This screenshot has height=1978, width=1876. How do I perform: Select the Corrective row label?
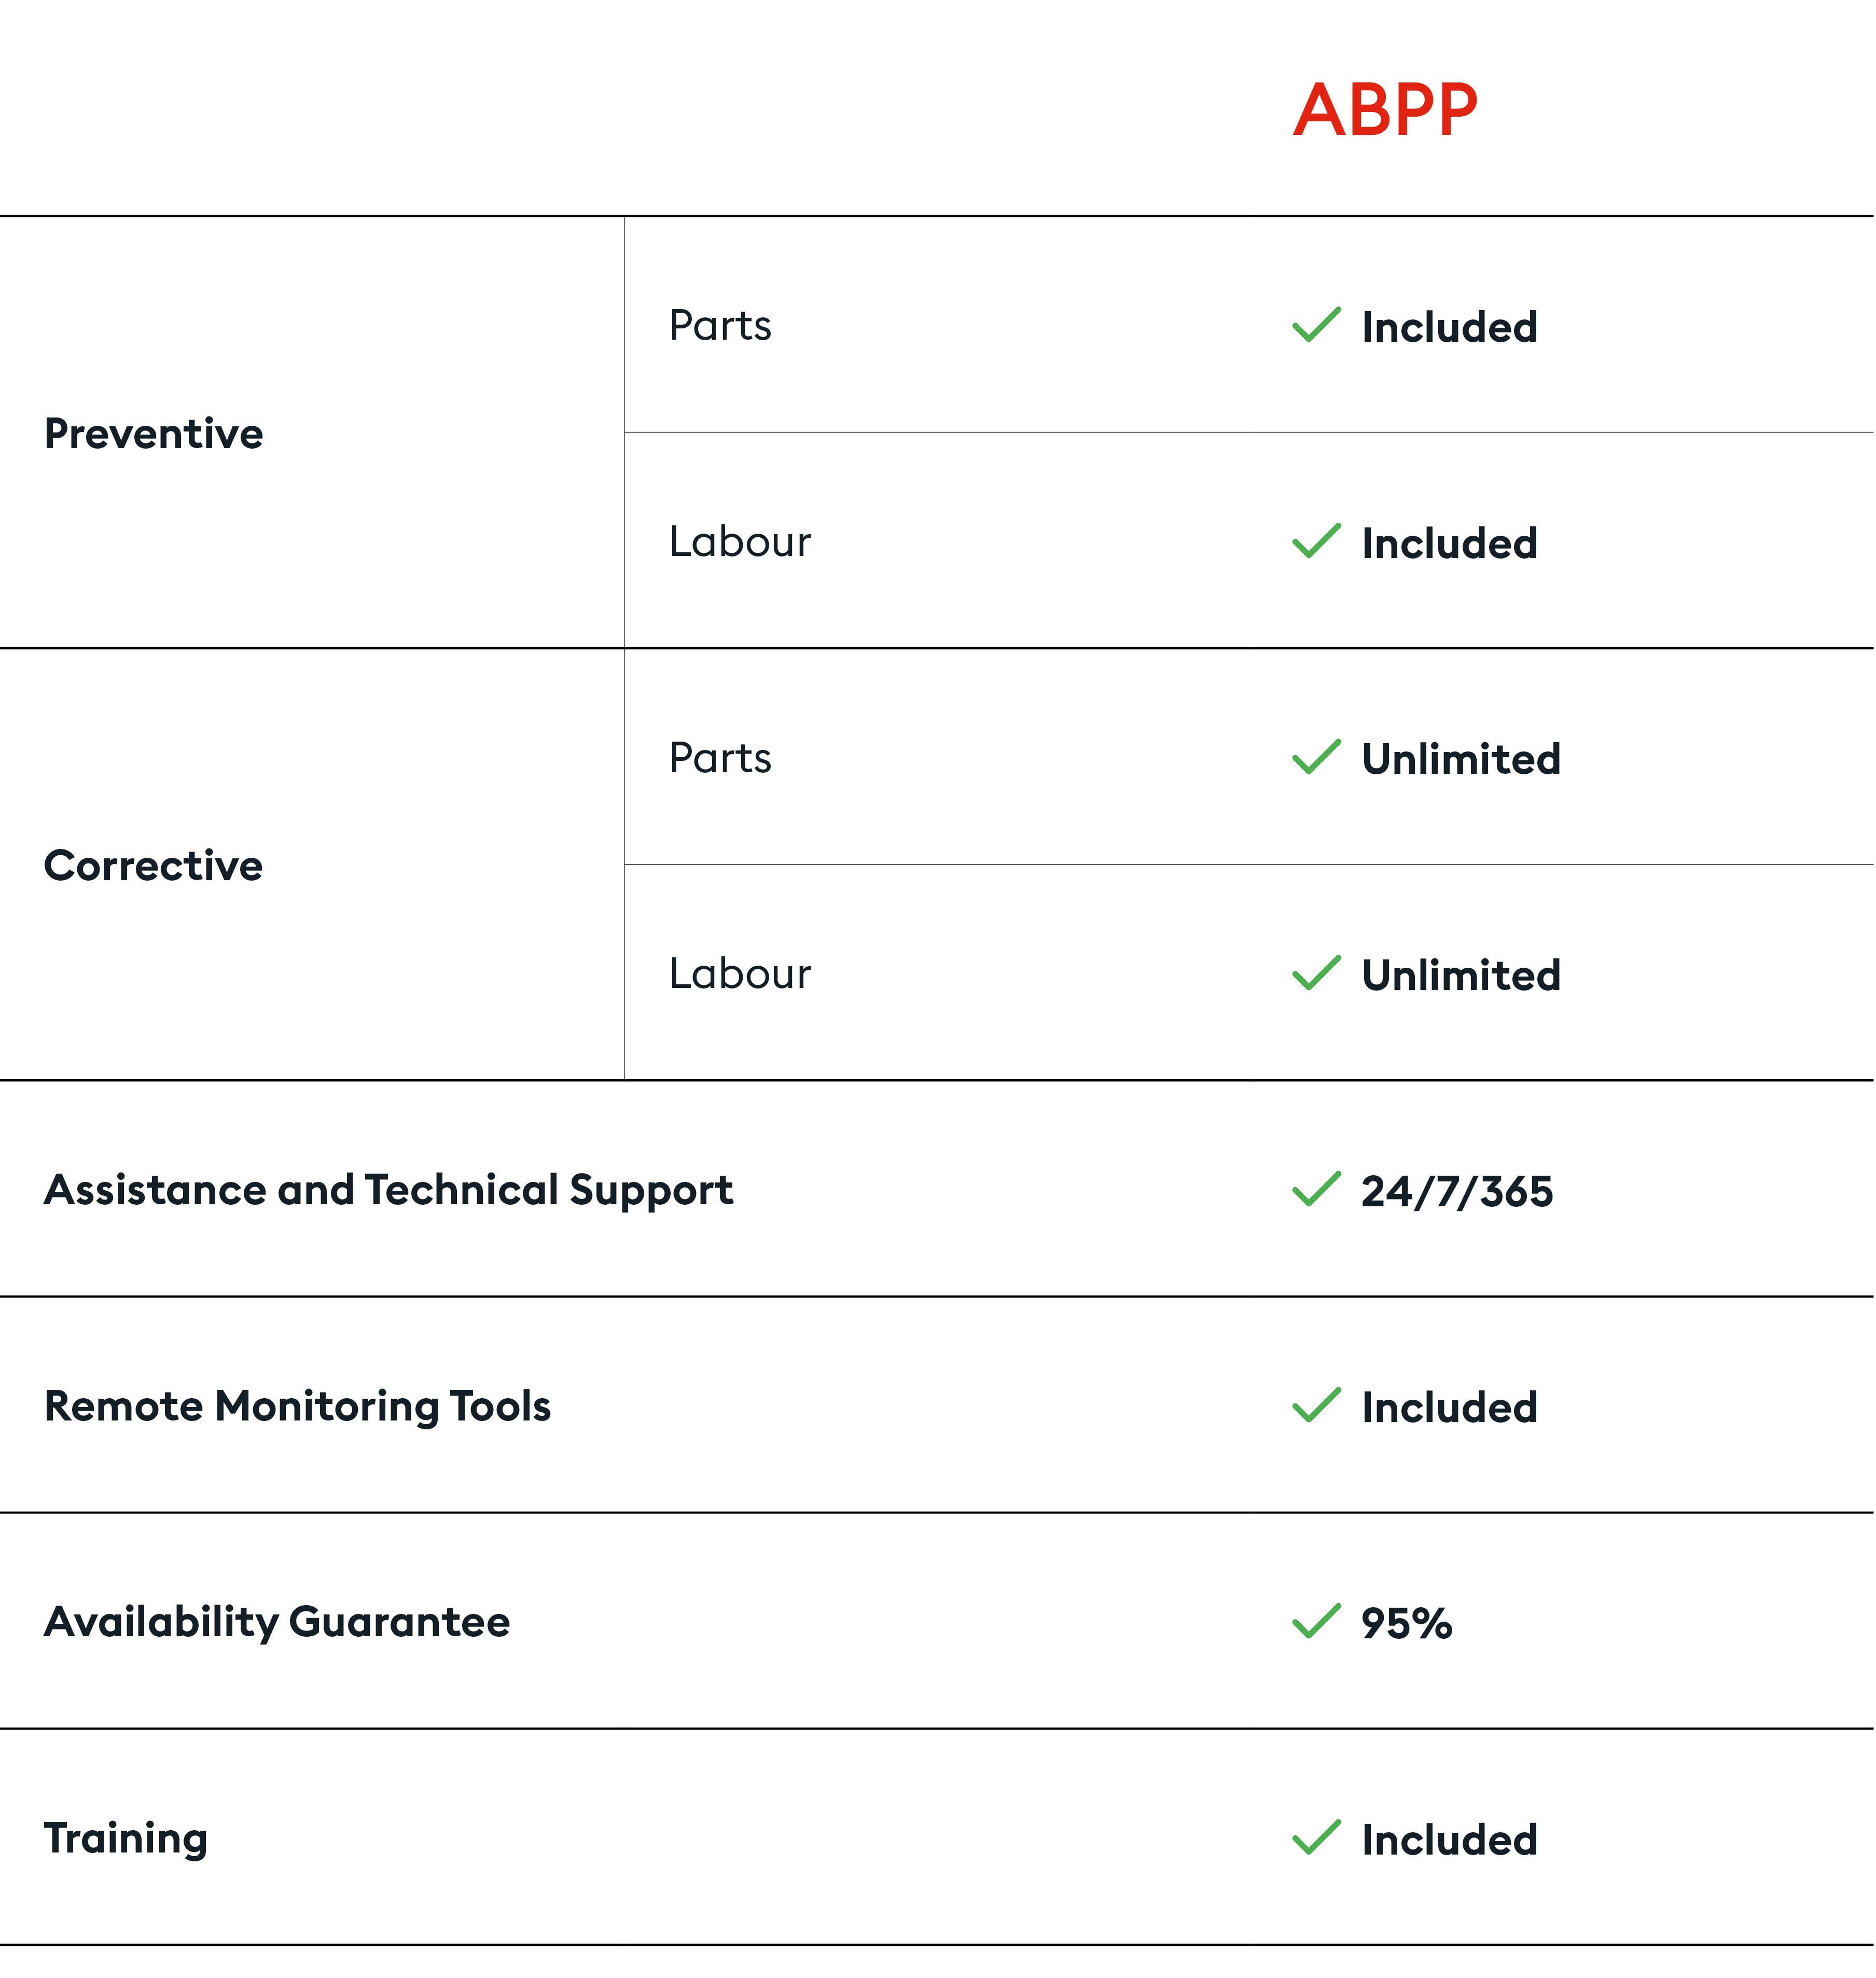coord(154,866)
